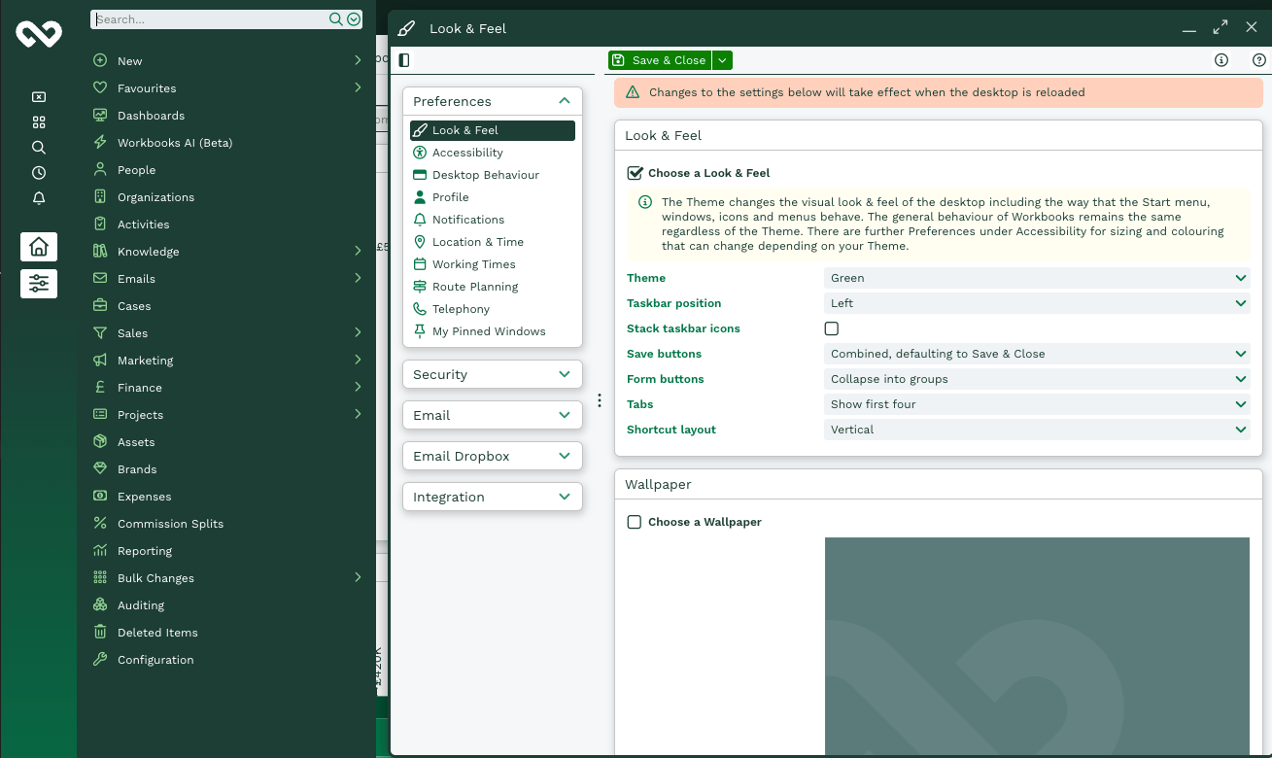
Task: Click the Assets box icon
Action: tap(100, 441)
